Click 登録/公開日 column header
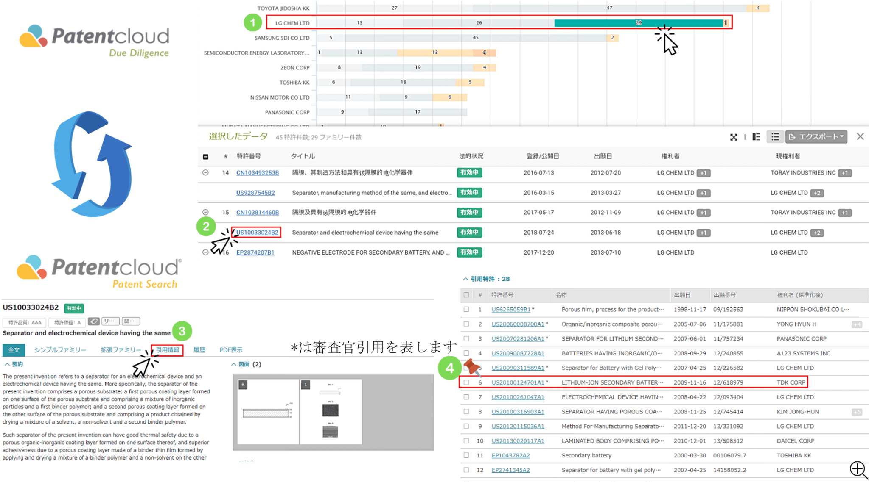This screenshot has height=482, width=869. point(543,156)
